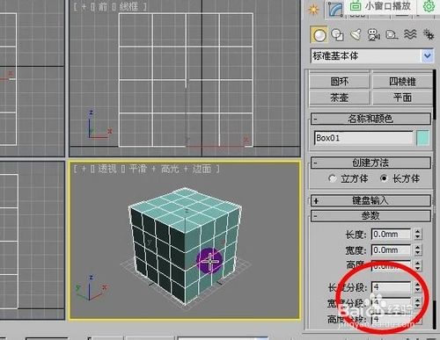Screen dimensions: 440x340
Task: Click the 高度 height spinner arrows
Action: tap(418, 265)
